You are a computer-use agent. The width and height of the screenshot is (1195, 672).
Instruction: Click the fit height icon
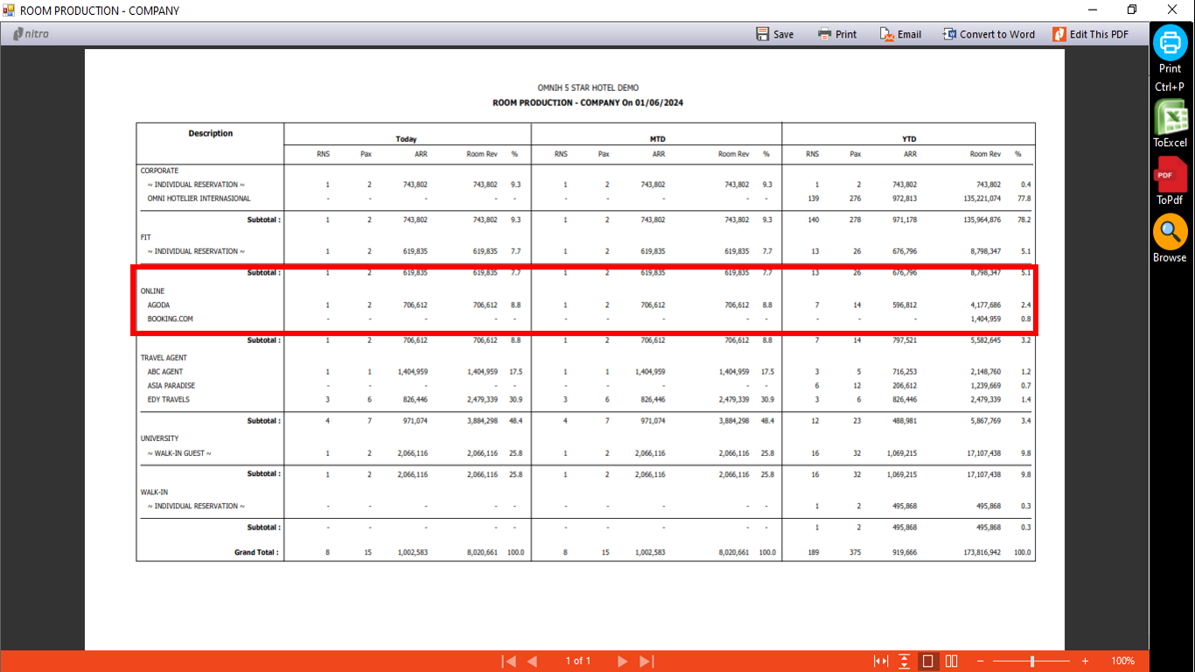905,661
